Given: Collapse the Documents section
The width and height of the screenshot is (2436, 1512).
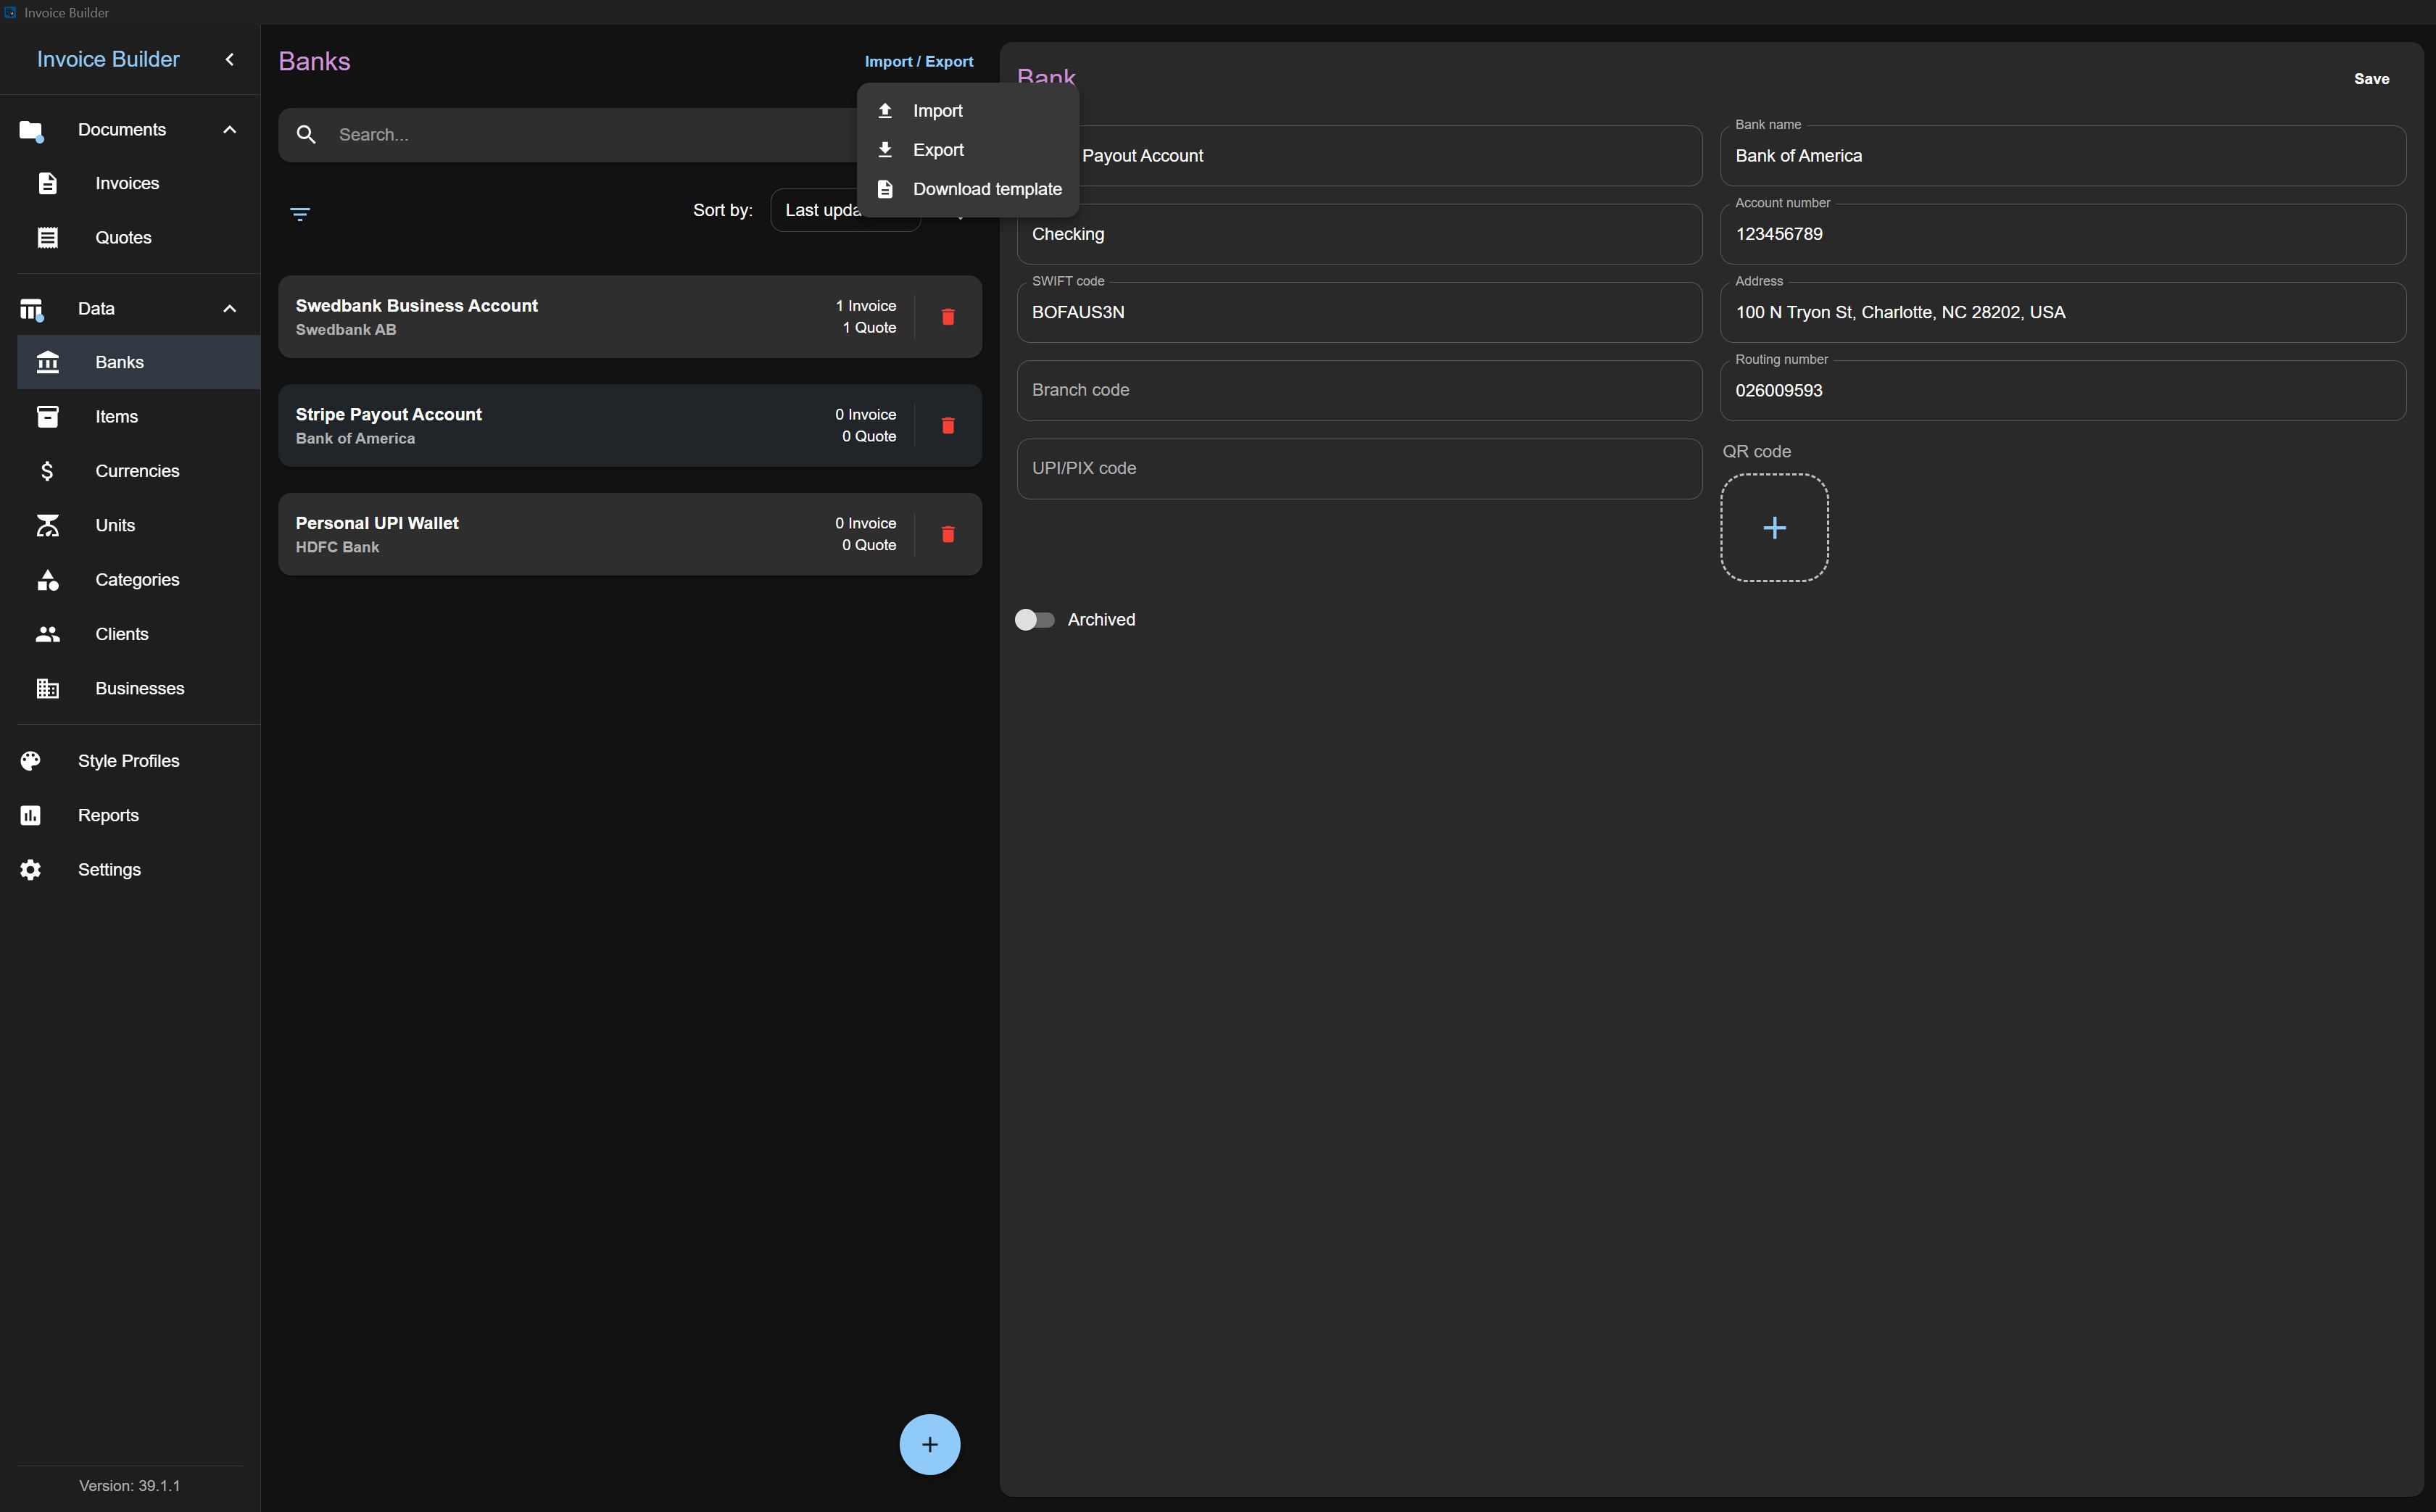Looking at the screenshot, I should pos(229,130).
